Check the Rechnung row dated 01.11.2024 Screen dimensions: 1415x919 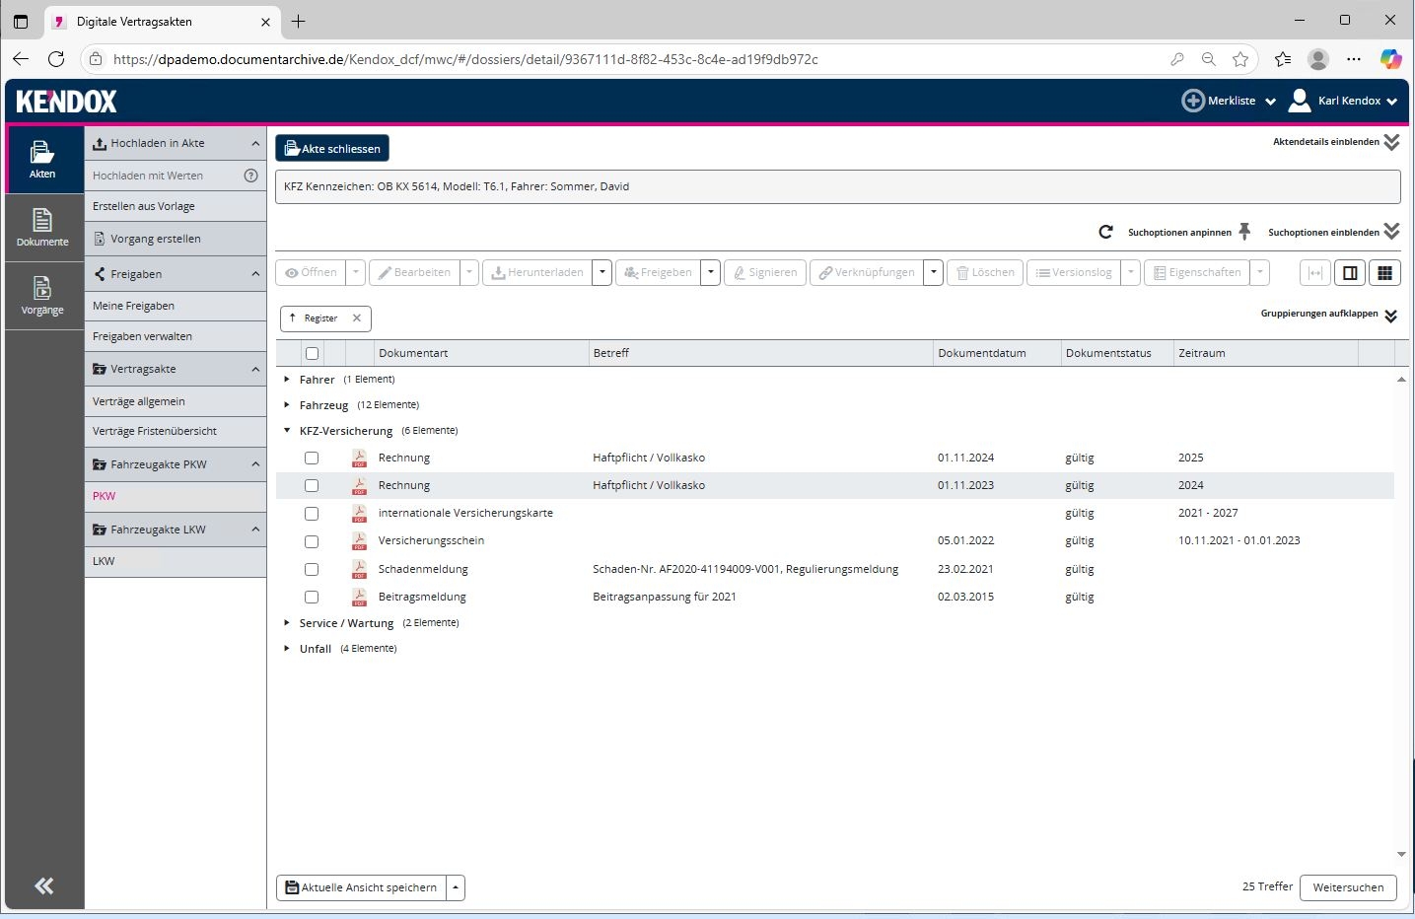coord(312,458)
